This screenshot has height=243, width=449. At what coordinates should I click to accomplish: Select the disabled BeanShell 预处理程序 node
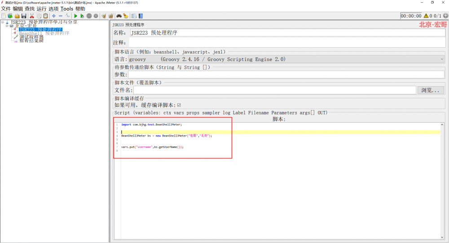[x=44, y=33]
